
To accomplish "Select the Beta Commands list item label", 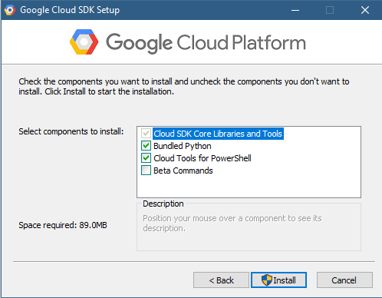I will (x=183, y=171).
